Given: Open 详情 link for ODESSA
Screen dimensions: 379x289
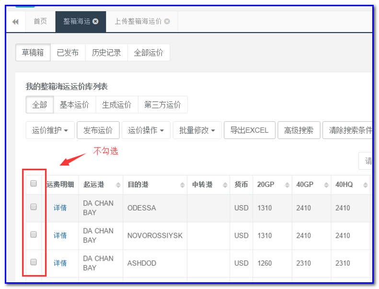Looking at the screenshot, I should pos(60,208).
